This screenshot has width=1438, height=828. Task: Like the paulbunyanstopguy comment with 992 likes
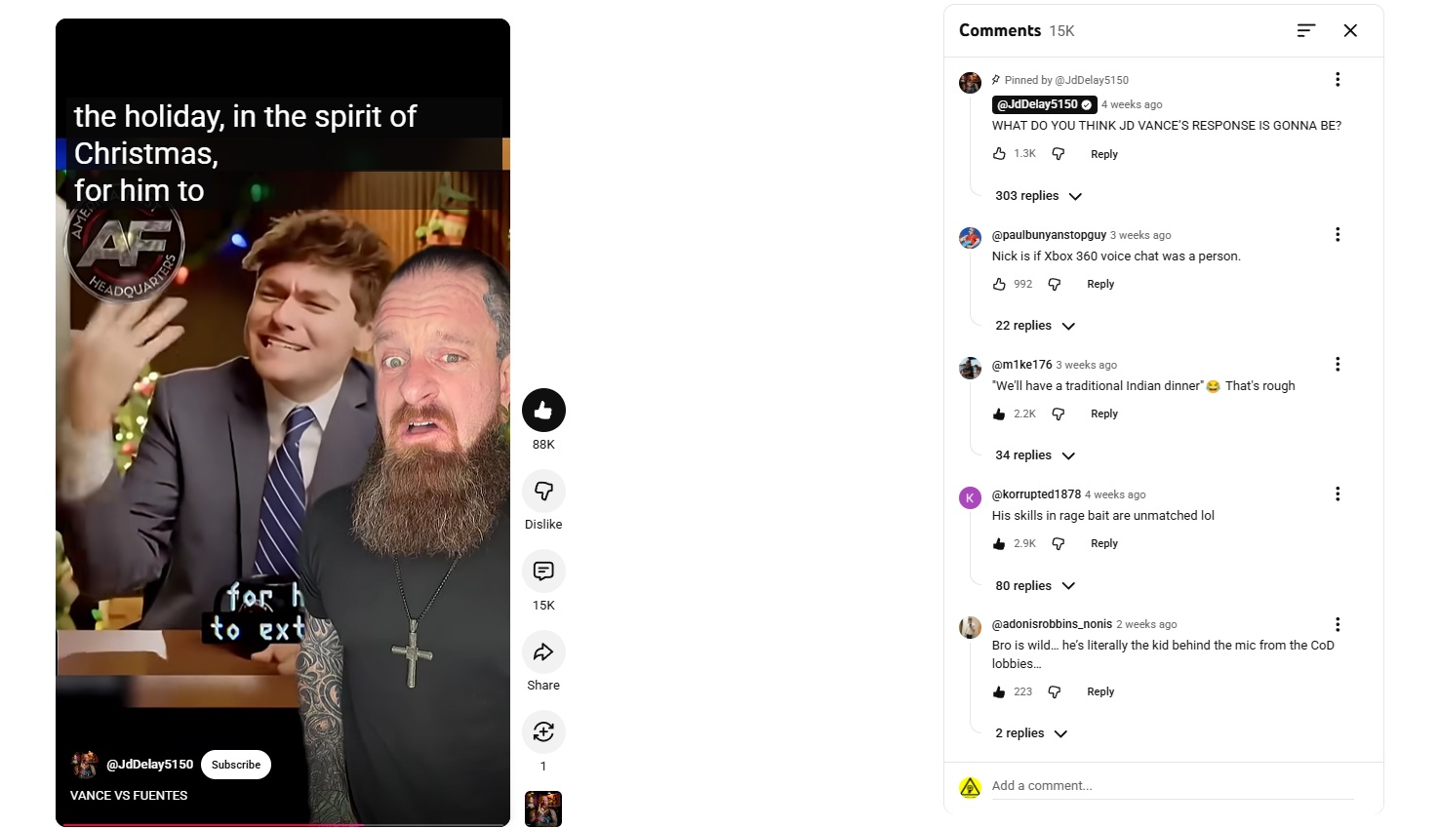pos(999,285)
